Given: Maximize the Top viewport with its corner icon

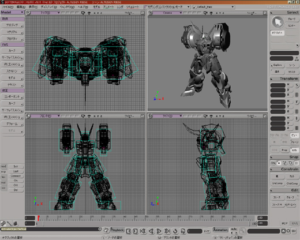Looking at the screenshot, I should pyautogui.click(x=142, y=13).
